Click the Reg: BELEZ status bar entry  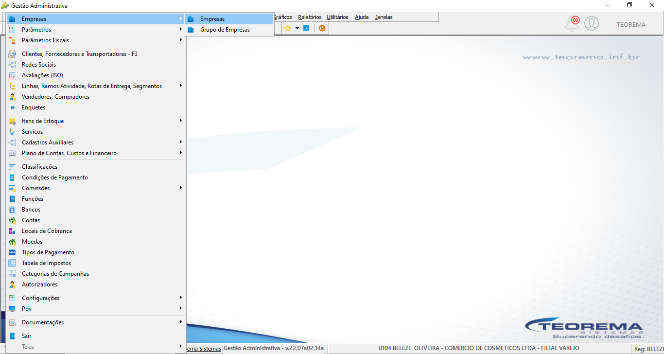click(648, 349)
